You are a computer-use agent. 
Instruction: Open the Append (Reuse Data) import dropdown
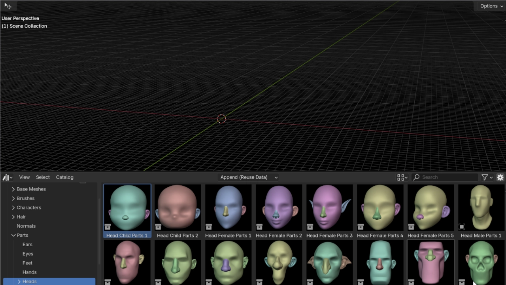tap(249, 177)
